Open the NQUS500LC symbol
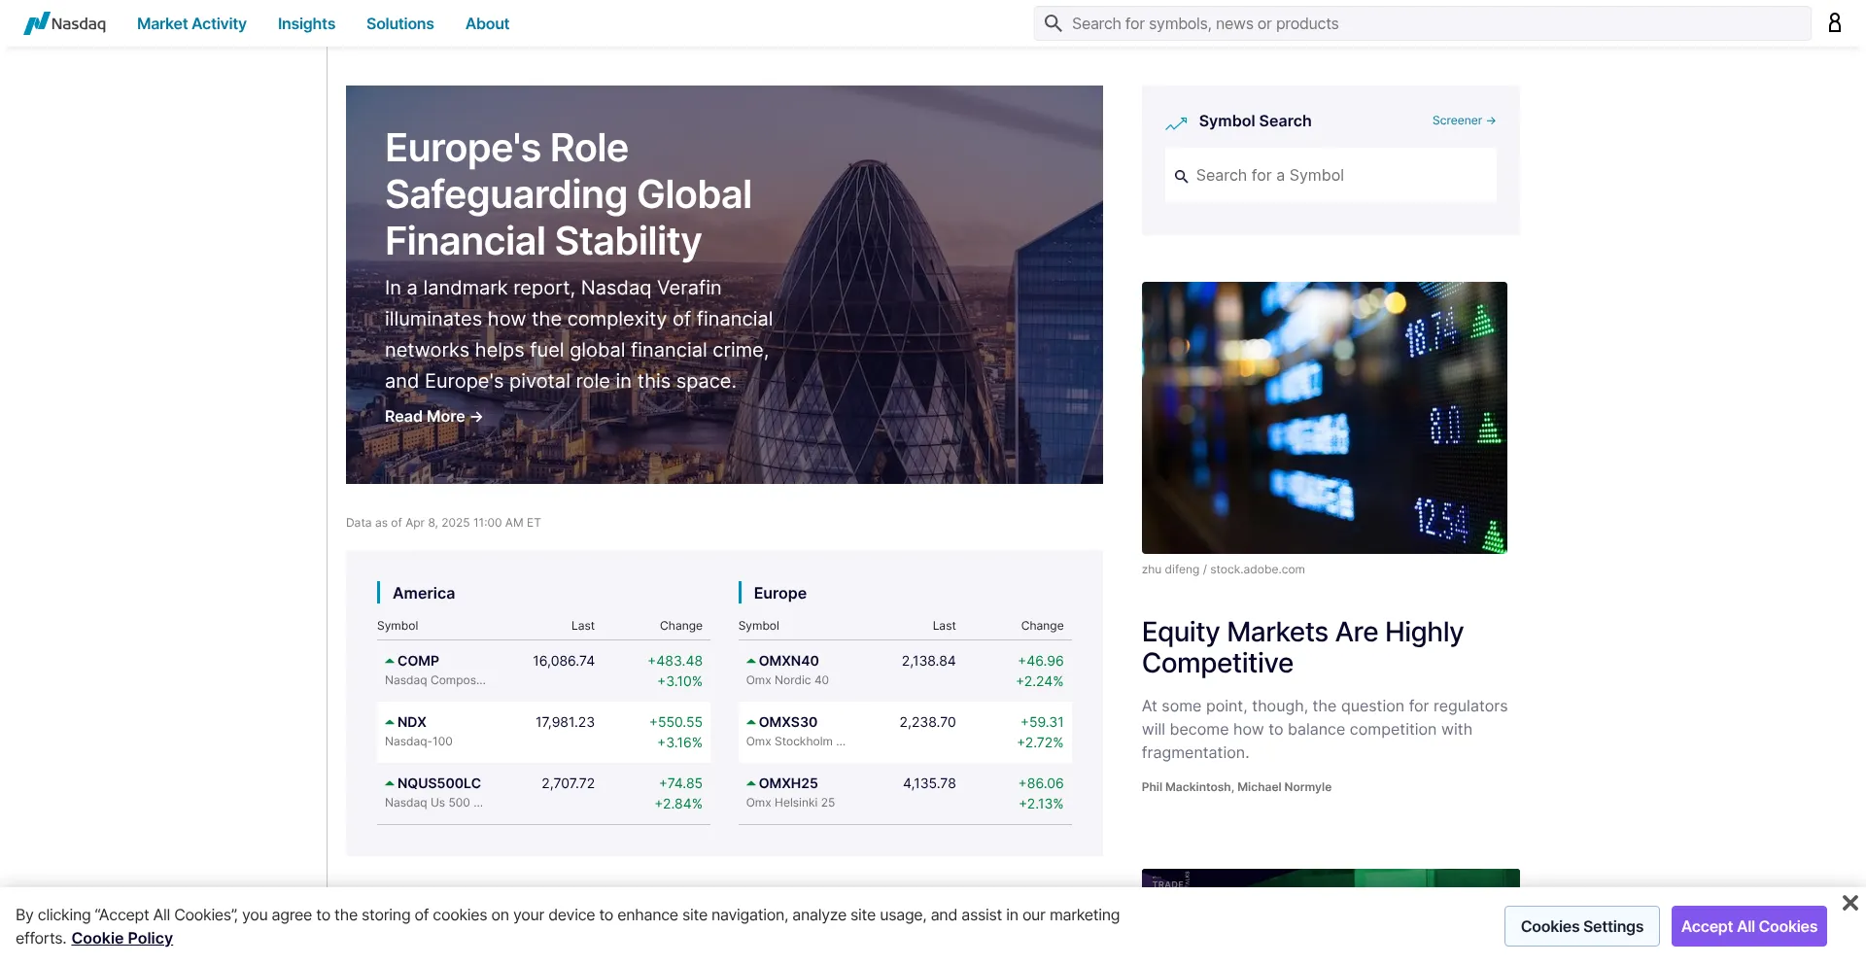The height and width of the screenshot is (965, 1866). 439,783
